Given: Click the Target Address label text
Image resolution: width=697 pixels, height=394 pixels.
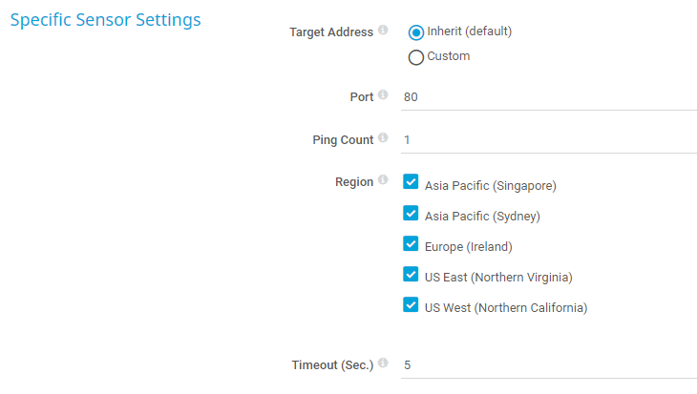Looking at the screenshot, I should pyautogui.click(x=330, y=32).
